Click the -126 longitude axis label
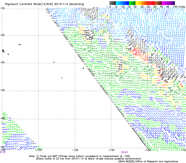 [111, 150]
